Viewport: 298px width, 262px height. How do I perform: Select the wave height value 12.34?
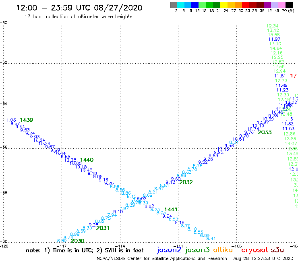pyautogui.click(x=272, y=26)
